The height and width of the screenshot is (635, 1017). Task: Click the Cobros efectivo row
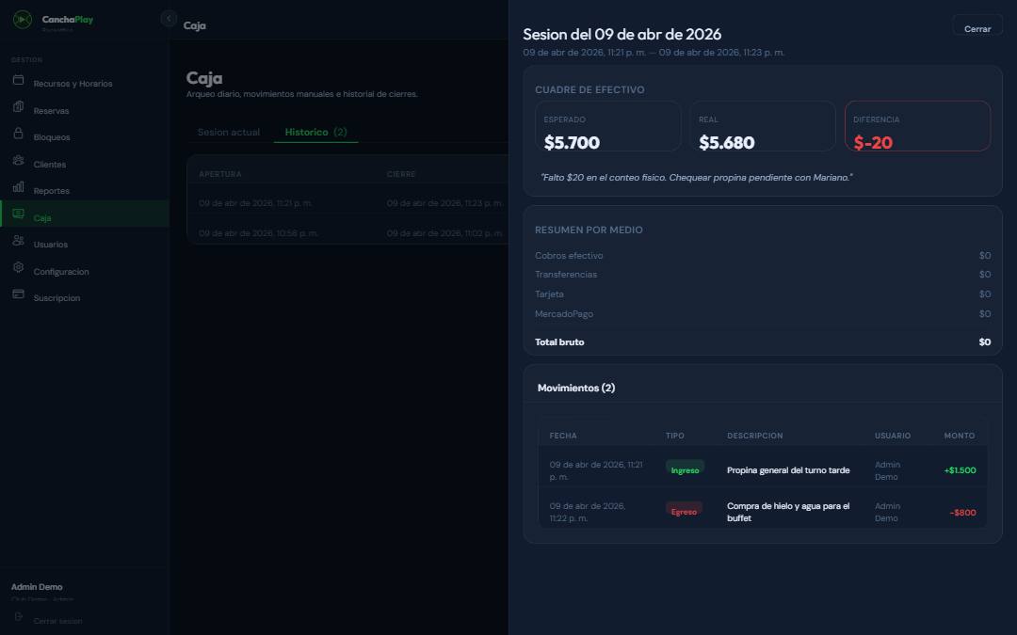[763, 255]
